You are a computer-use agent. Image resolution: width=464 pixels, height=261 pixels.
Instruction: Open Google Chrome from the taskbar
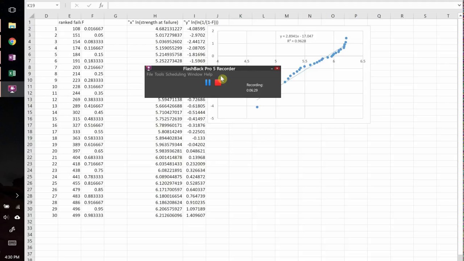(x=12, y=42)
